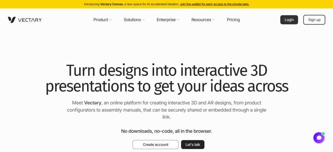333x152 pixels.
Task: Expand the Product dropdown chevron
Action: (x=111, y=20)
